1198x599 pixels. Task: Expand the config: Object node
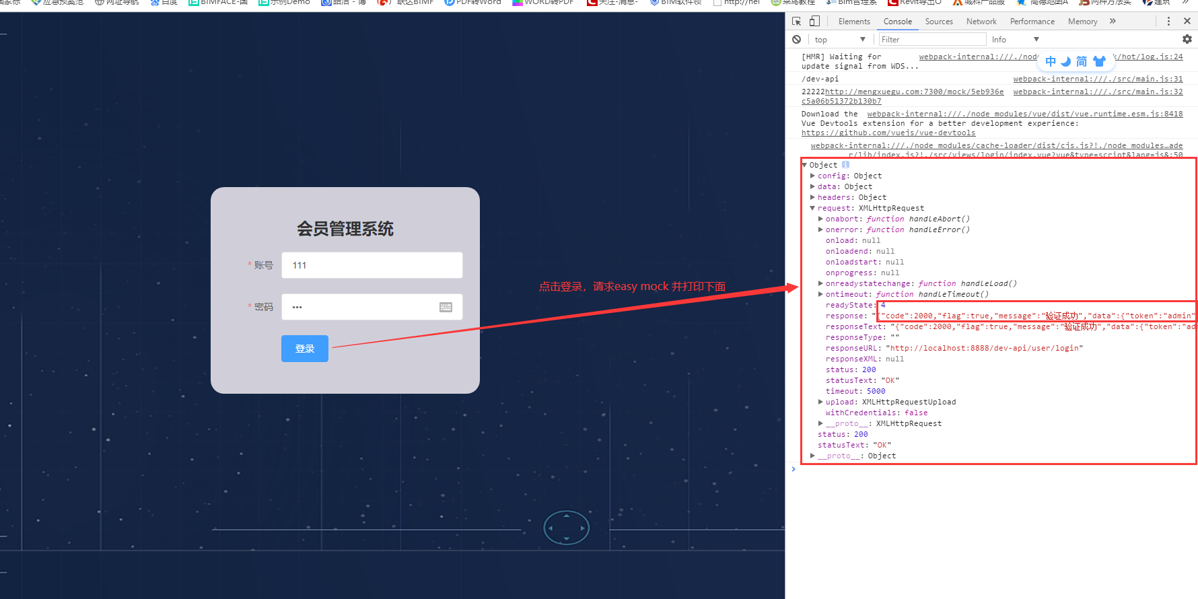click(812, 176)
